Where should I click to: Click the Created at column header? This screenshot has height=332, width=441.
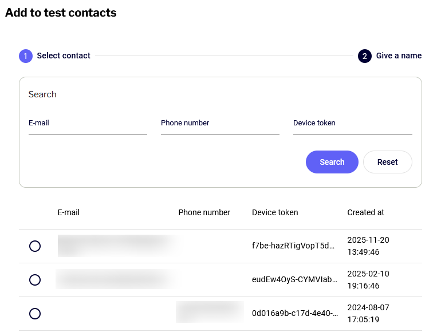(365, 212)
